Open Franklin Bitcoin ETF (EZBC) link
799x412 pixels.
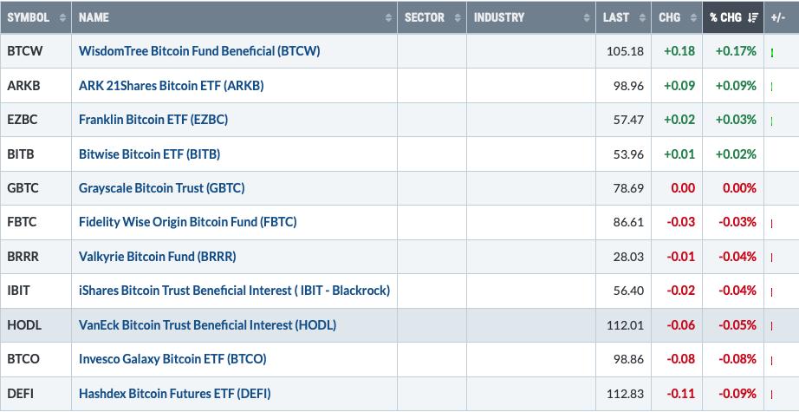153,120
